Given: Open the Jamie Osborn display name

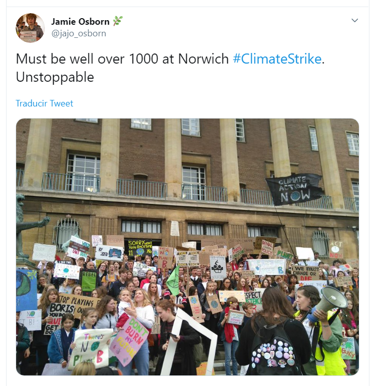Looking at the screenshot, I should coord(80,22).
